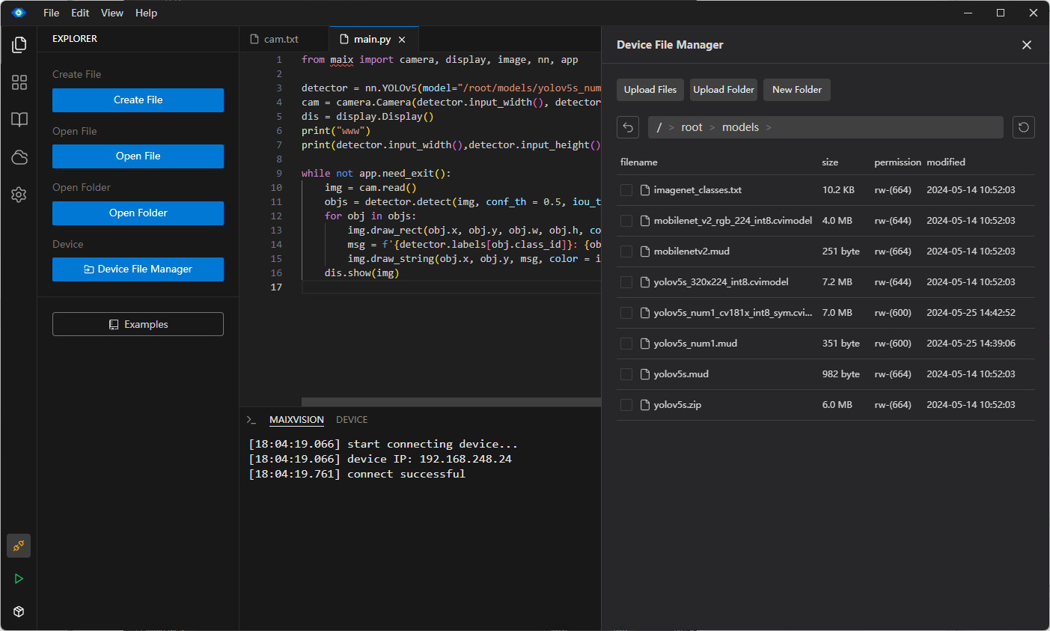
Task: Select the MAIXVISION console tab
Action: [x=296, y=420]
